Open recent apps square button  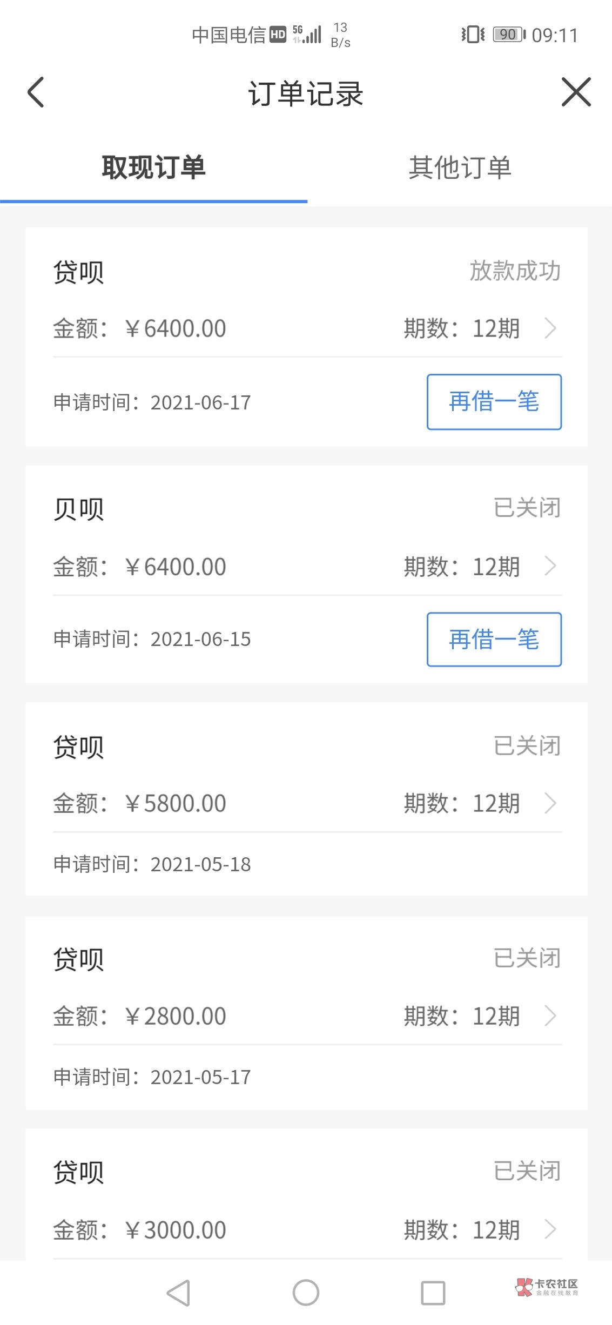433,1293
